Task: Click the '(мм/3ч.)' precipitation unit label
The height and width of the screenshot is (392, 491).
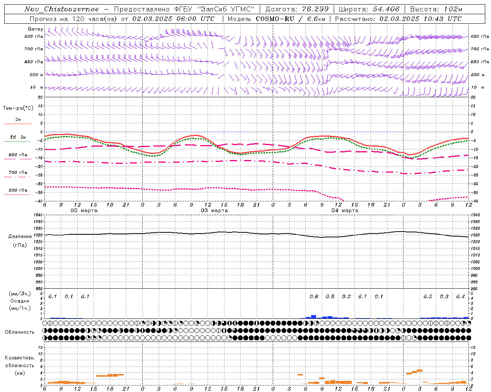Action: click(x=20, y=294)
